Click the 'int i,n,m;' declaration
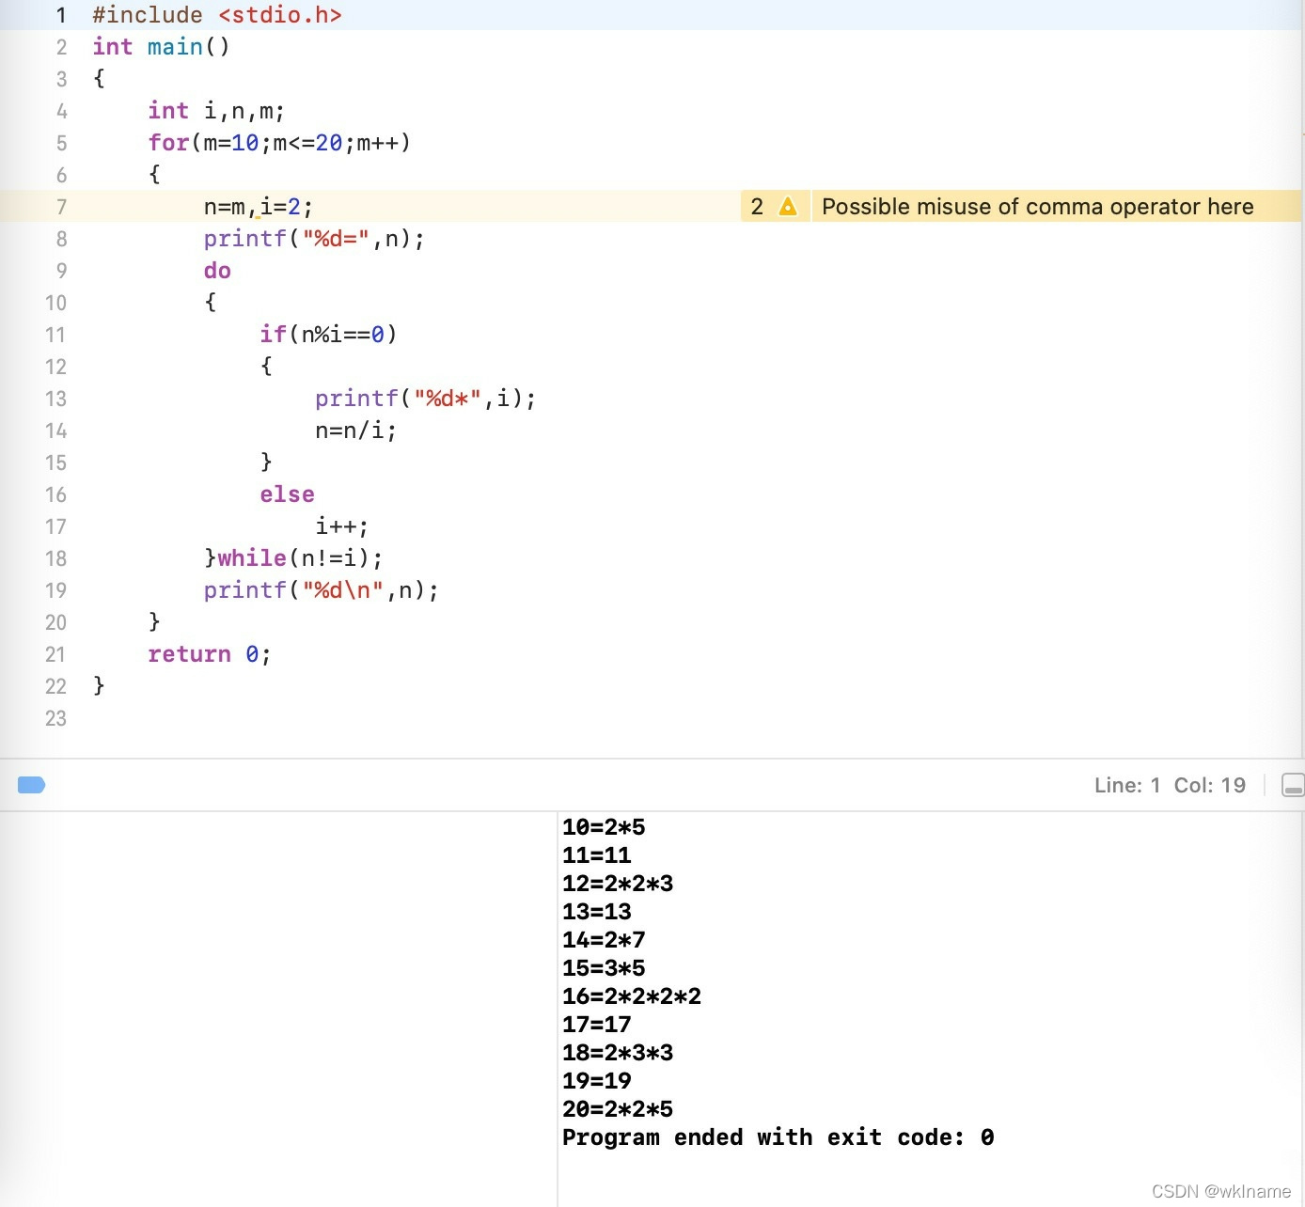This screenshot has height=1207, width=1305. [216, 111]
